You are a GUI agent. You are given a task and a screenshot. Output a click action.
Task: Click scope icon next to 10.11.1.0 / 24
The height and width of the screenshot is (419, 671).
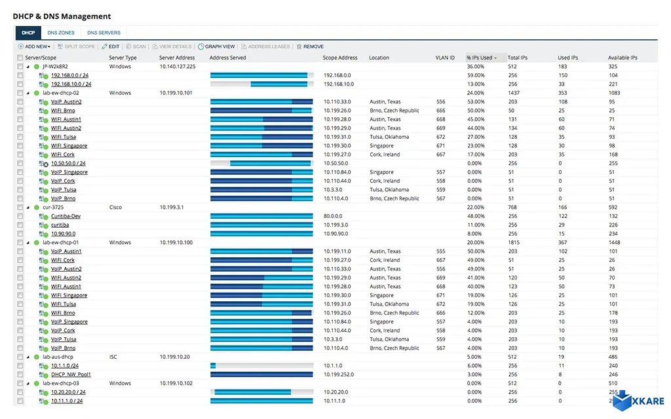[44, 401]
